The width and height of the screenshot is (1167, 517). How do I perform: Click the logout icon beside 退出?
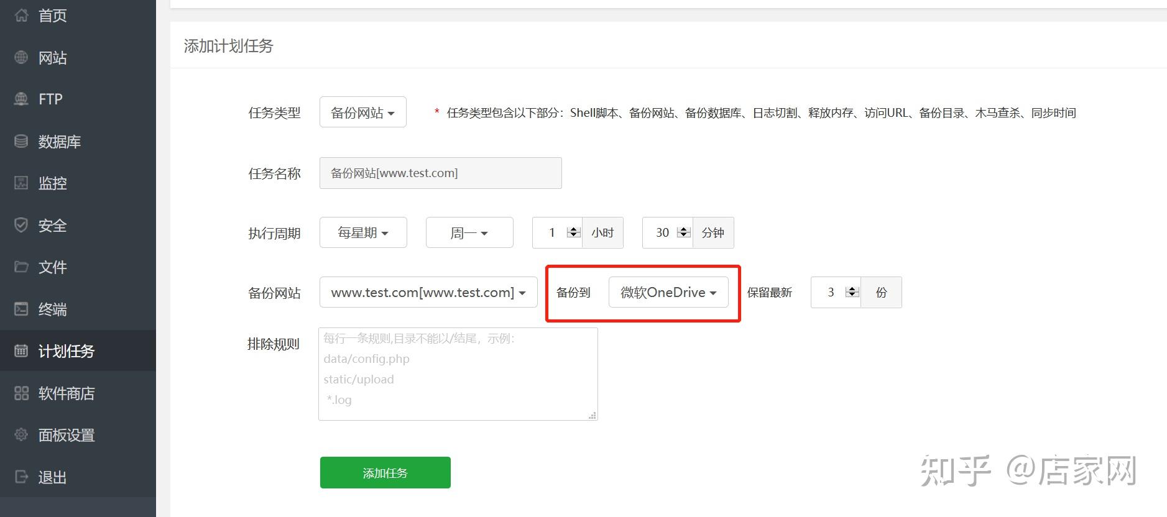pyautogui.click(x=21, y=477)
